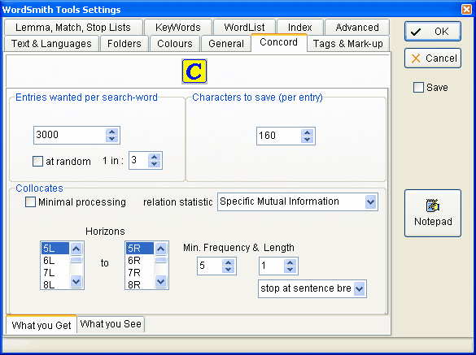Viewport: 476px width, 355px height.
Task: Click the yellow Concord C icon
Action: pyautogui.click(x=194, y=71)
